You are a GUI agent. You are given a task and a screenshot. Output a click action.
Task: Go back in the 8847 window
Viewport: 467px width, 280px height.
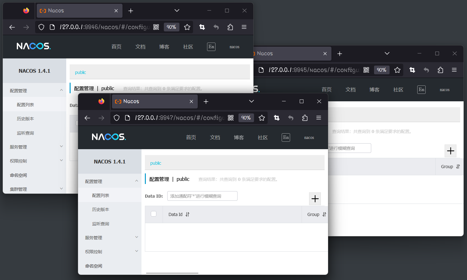(87, 118)
